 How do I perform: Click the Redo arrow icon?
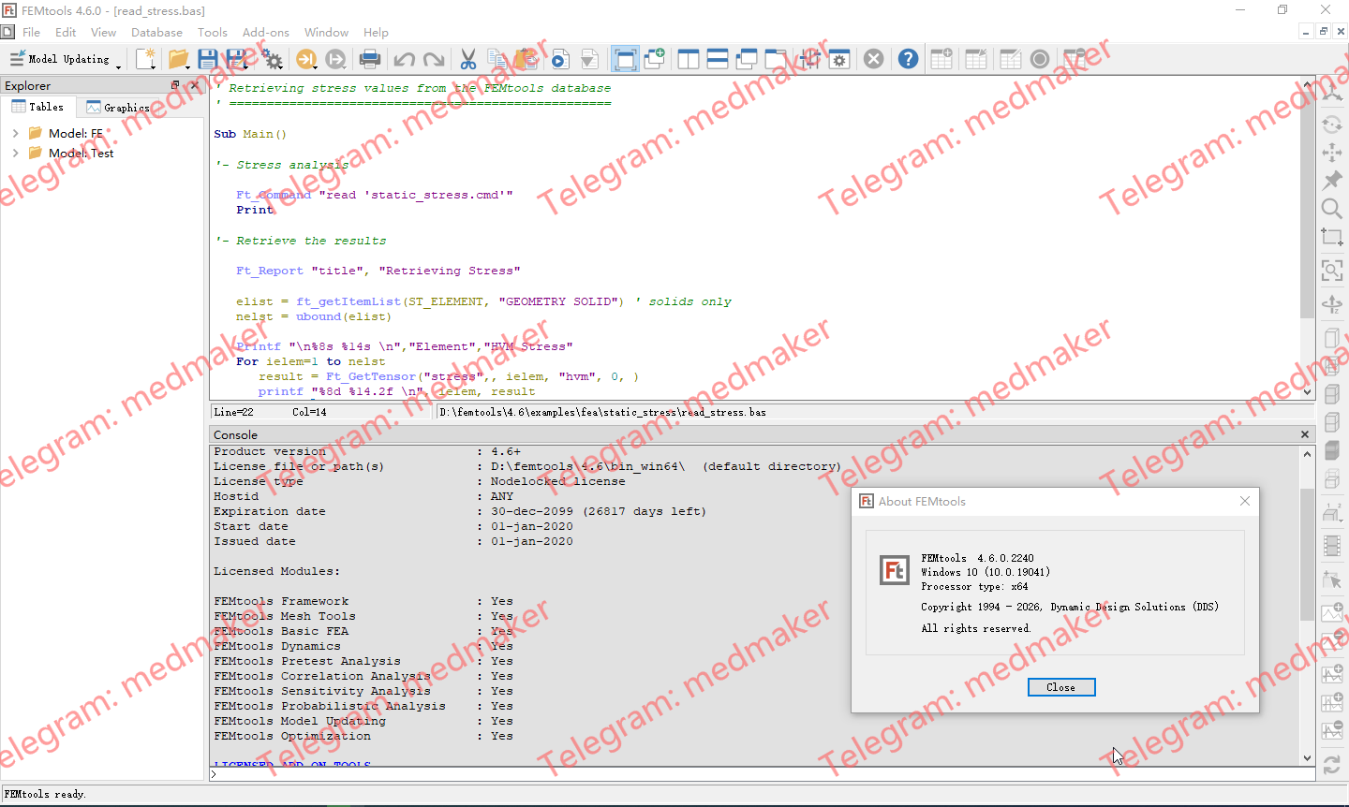pyautogui.click(x=434, y=59)
